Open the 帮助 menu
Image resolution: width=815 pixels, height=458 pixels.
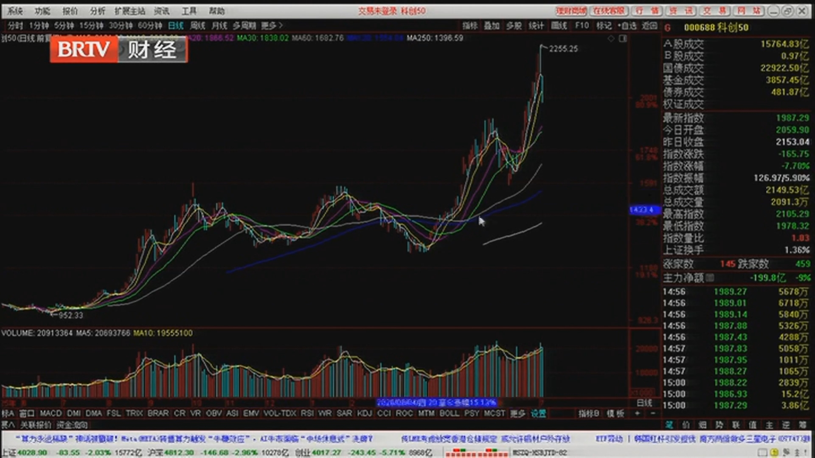pos(217,11)
